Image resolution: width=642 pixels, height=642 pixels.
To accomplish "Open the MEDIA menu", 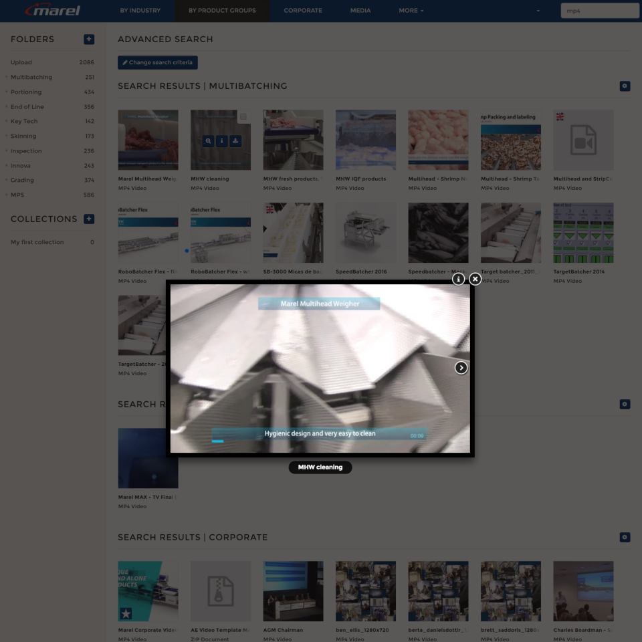I will click(x=360, y=11).
